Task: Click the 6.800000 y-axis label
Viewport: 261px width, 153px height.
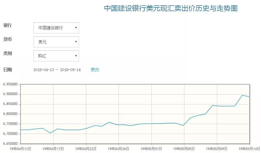Action: coord(10,114)
